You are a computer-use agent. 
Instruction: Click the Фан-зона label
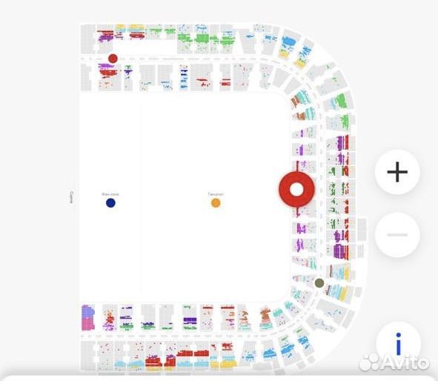(x=110, y=194)
